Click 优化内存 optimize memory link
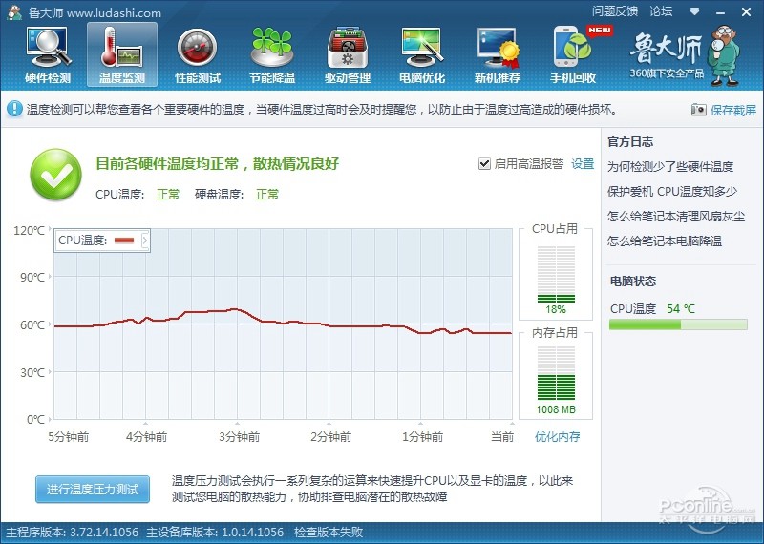The width and height of the screenshot is (764, 544). [558, 436]
